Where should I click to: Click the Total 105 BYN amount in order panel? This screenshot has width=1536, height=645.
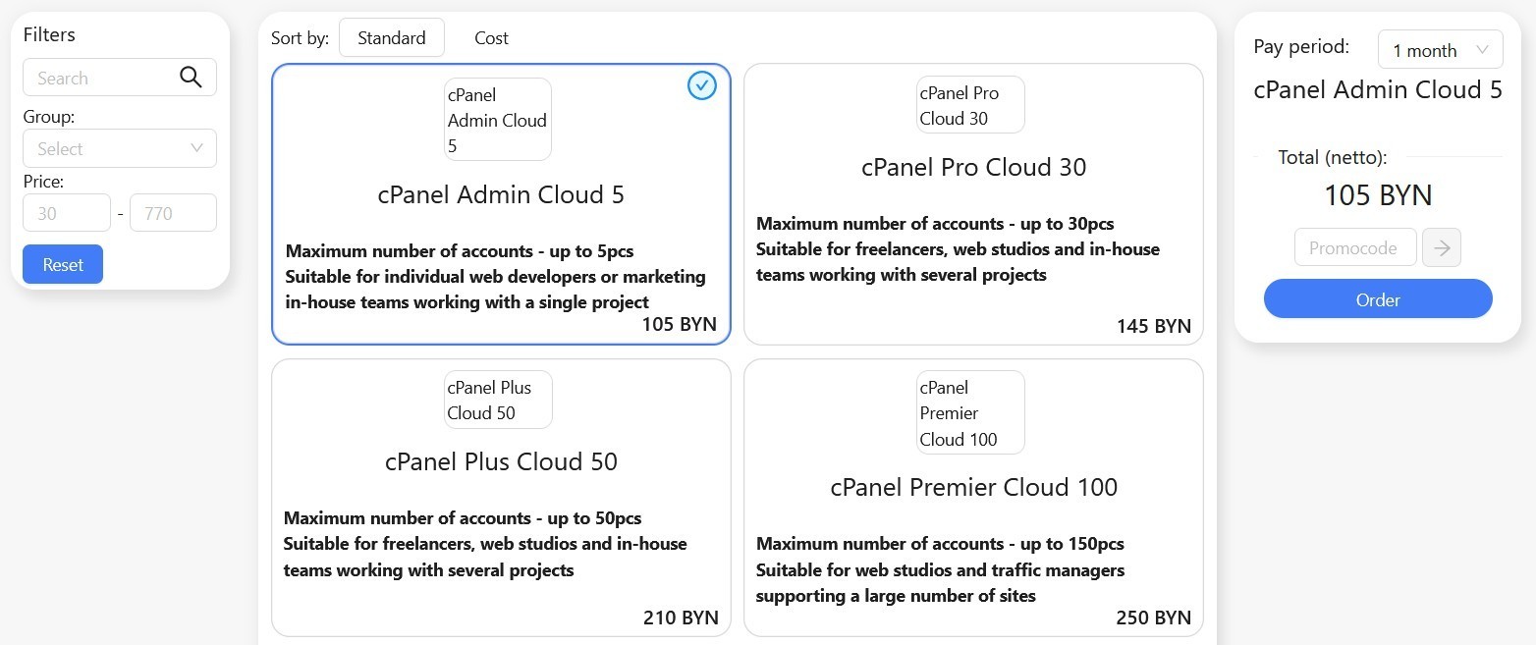1378,195
